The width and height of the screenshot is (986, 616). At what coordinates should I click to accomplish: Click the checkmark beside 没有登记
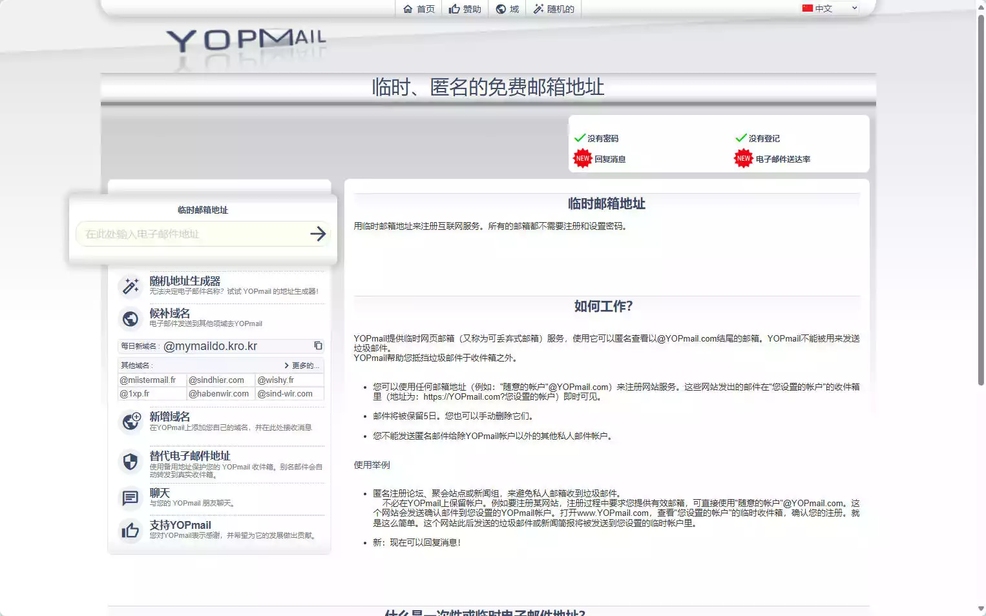[741, 138]
